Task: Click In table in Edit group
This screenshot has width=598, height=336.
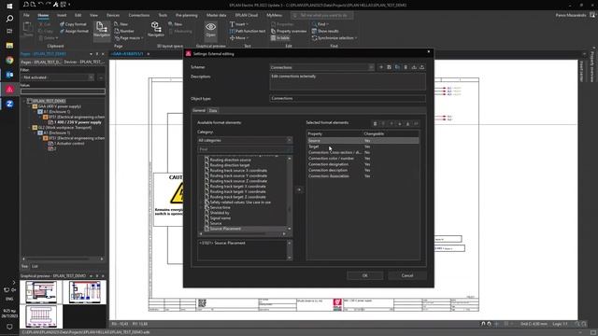Action: tap(280, 38)
